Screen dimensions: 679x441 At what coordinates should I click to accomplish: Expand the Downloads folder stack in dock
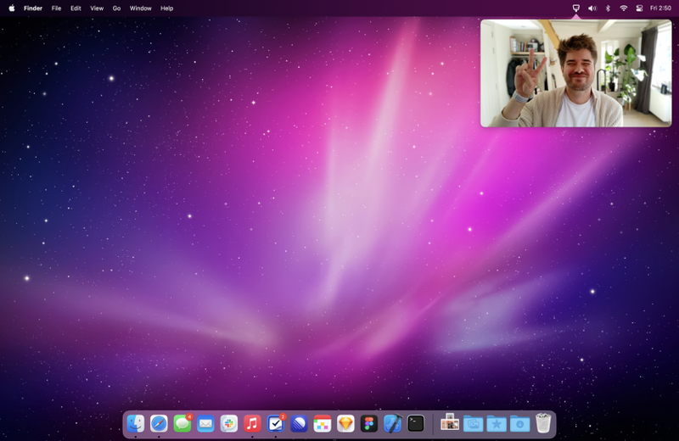[x=519, y=423]
